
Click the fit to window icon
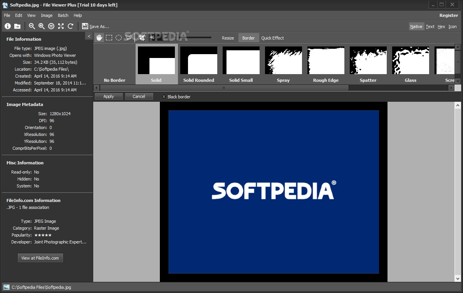[x=61, y=26]
